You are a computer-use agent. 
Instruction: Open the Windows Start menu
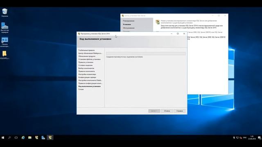pos(3,138)
